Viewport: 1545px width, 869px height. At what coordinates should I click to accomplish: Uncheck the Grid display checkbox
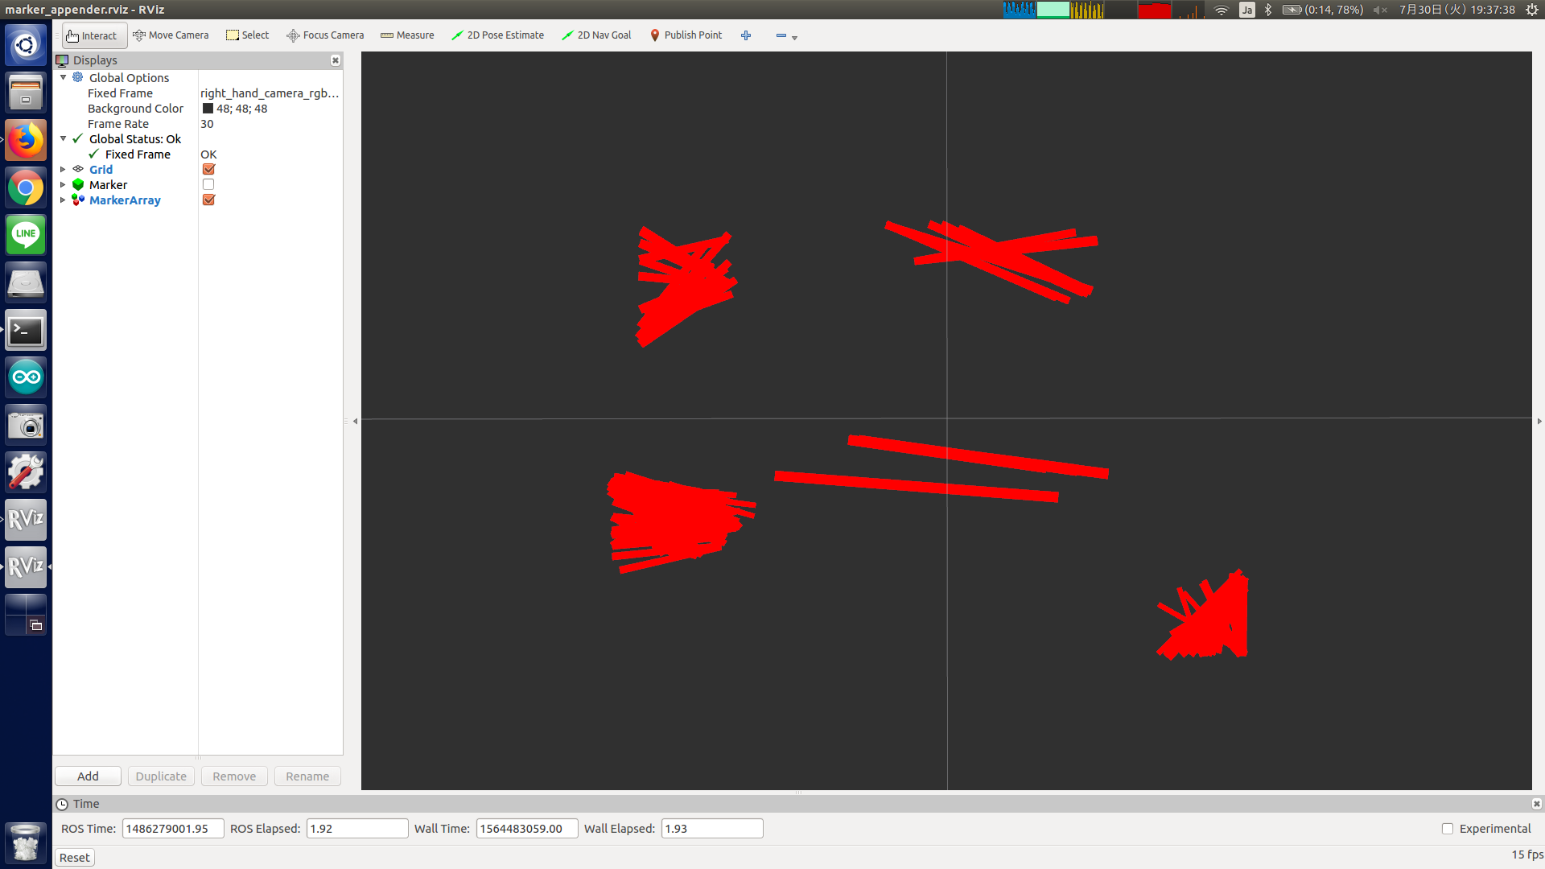pos(208,169)
